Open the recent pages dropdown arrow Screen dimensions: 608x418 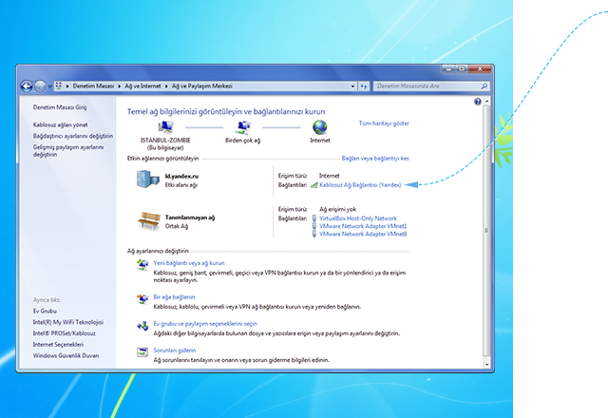49,86
